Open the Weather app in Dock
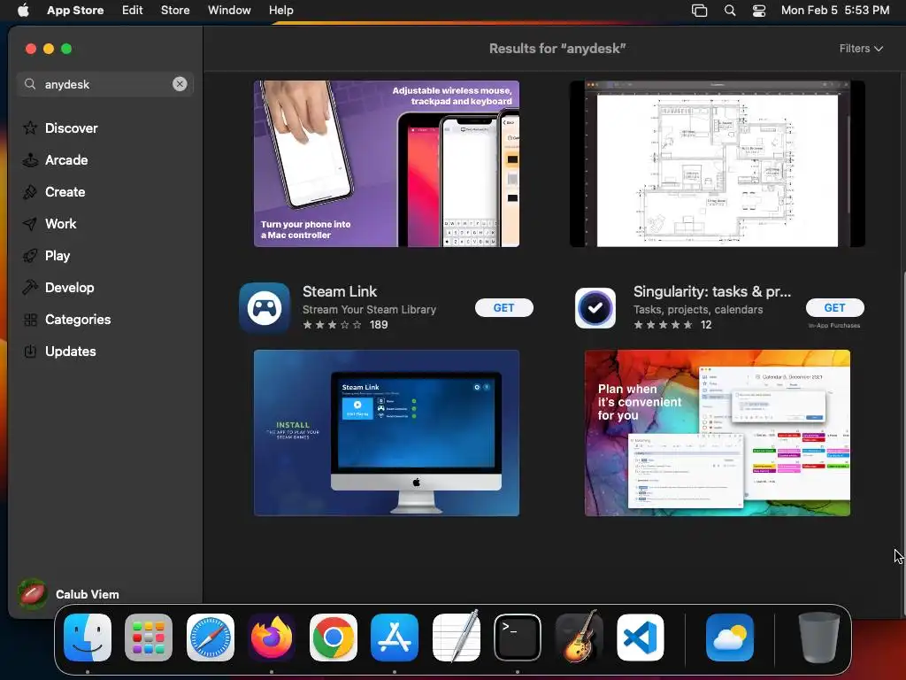The height and width of the screenshot is (680, 906). [x=730, y=637]
